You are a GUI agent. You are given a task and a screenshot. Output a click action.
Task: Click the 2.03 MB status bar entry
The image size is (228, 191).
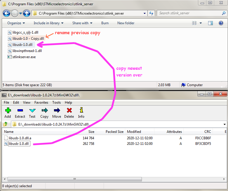pyautogui.click(x=164, y=85)
